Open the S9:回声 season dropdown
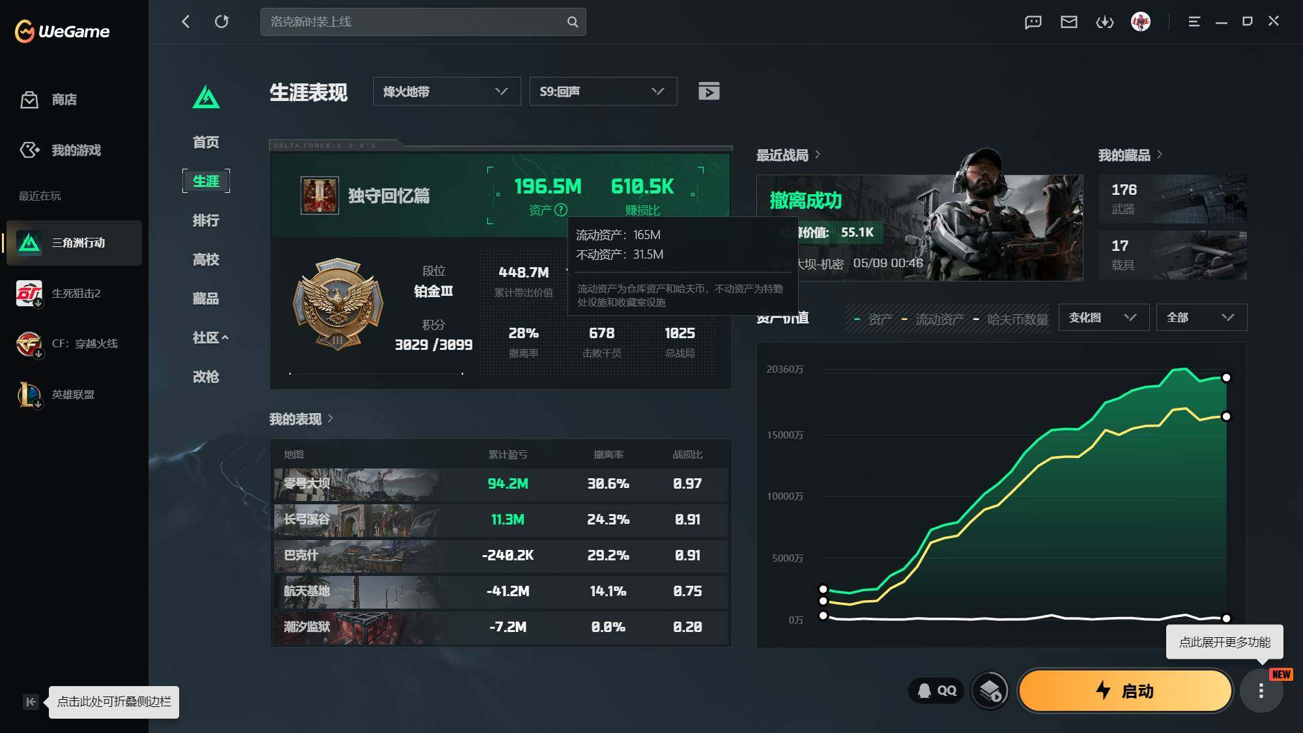 pos(603,91)
